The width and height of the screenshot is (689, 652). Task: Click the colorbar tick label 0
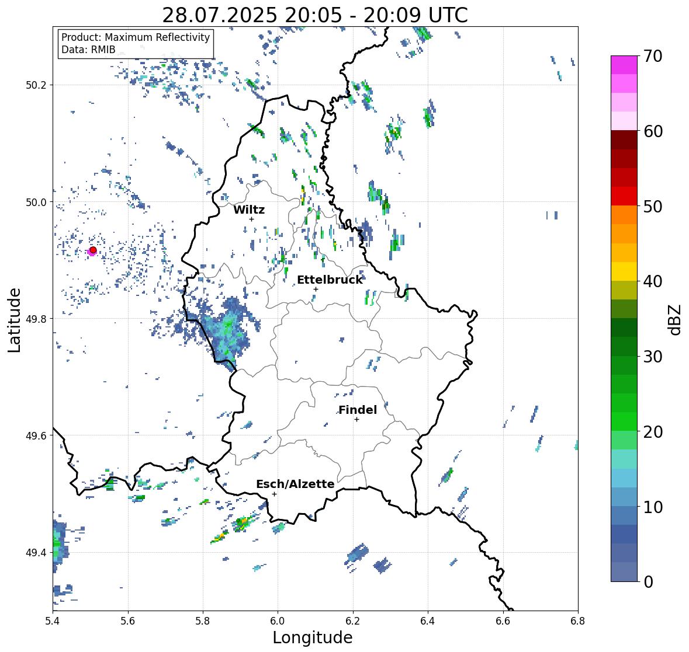(x=648, y=582)
